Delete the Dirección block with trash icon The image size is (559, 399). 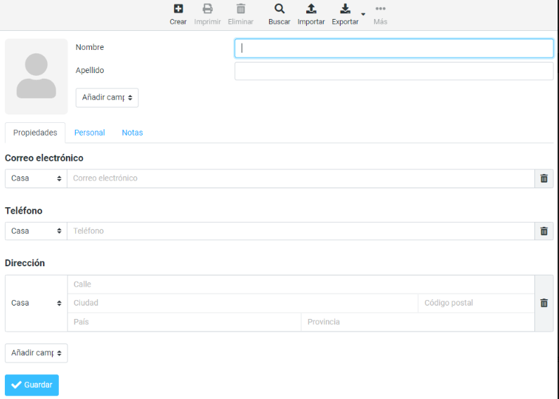tap(544, 303)
